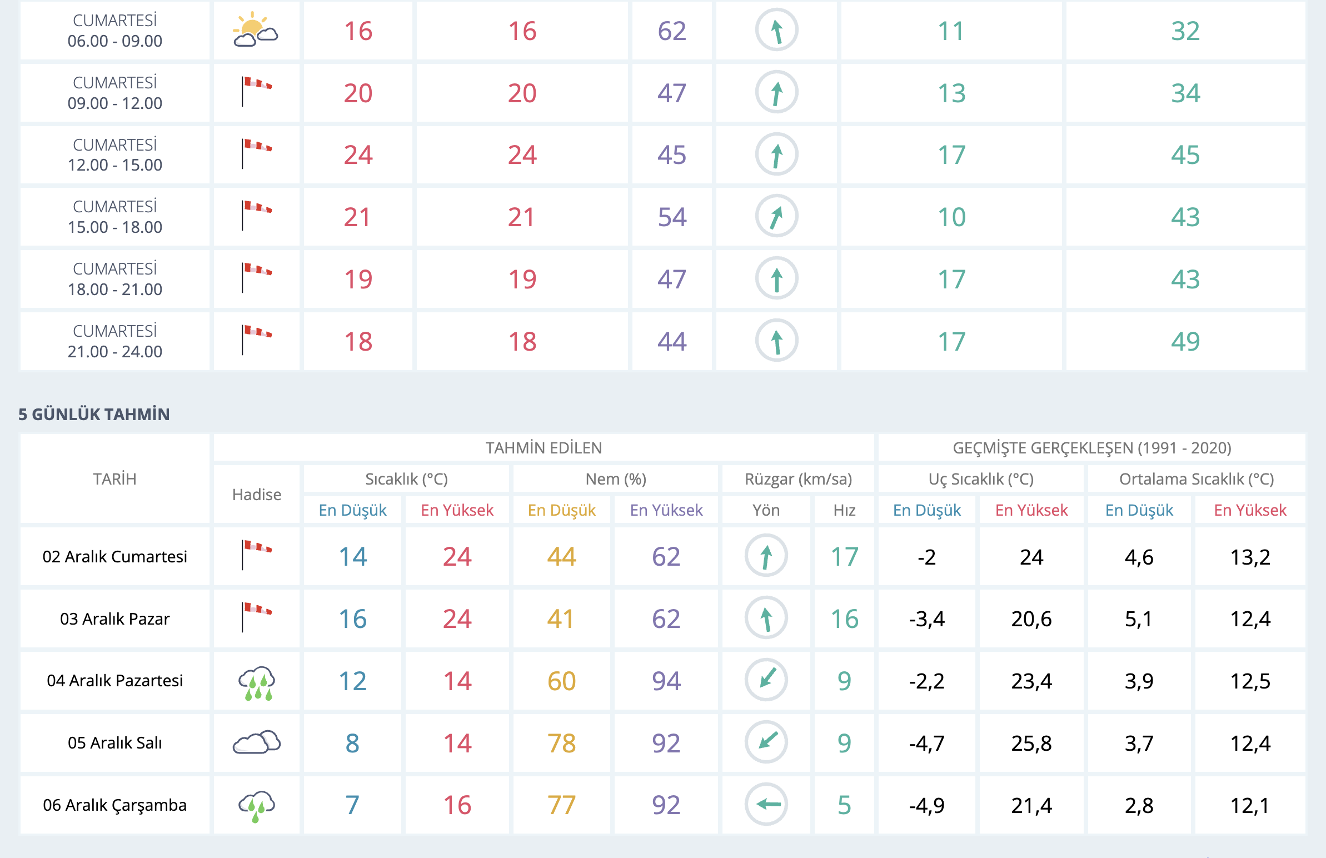Click the Hadise column header

click(256, 495)
